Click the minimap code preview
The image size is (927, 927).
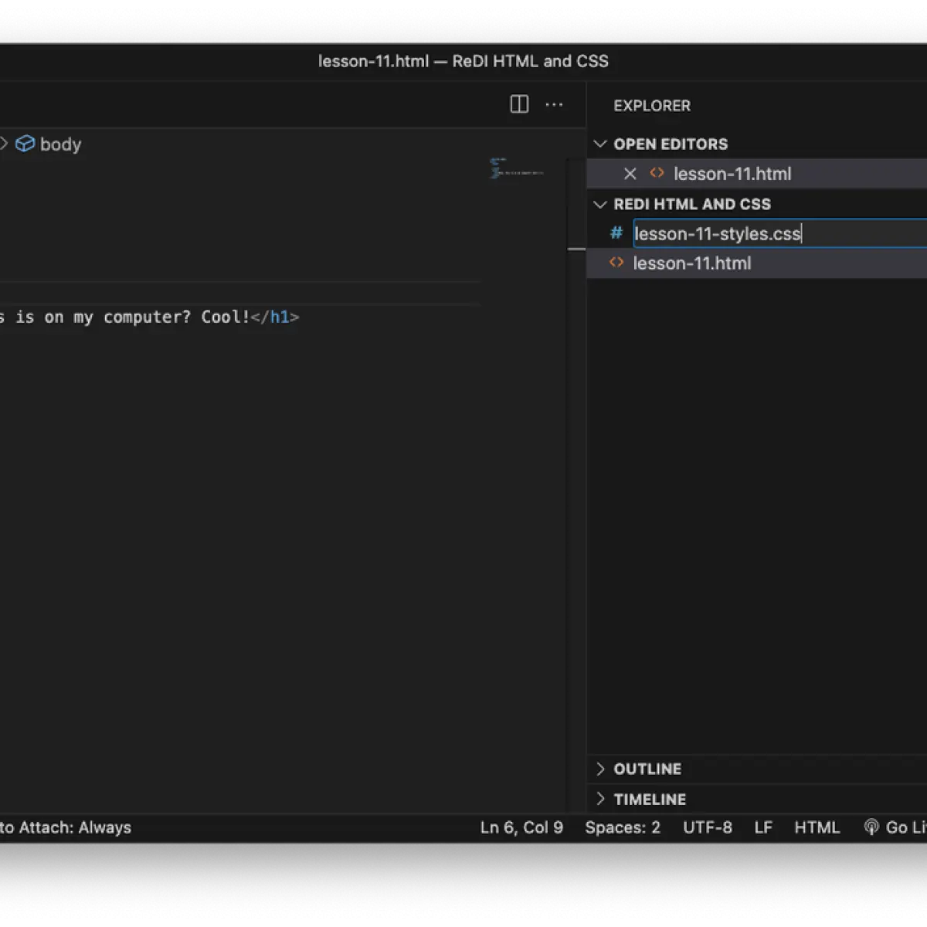[x=516, y=168]
